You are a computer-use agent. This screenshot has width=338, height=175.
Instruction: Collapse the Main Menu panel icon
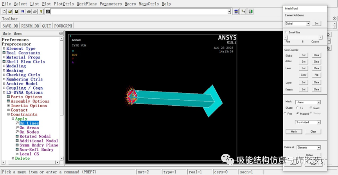(61, 33)
